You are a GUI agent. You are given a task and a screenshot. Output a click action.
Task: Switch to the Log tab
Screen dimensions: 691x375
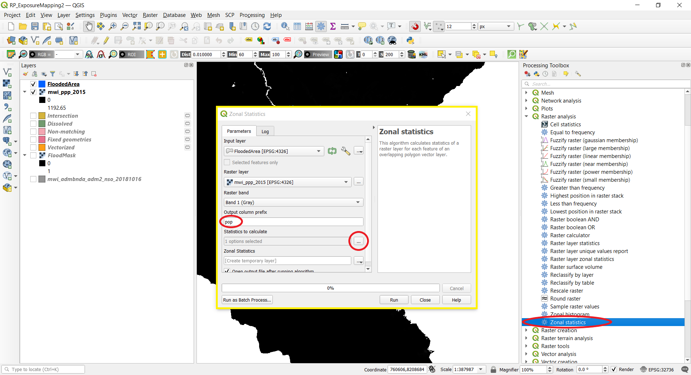click(265, 131)
